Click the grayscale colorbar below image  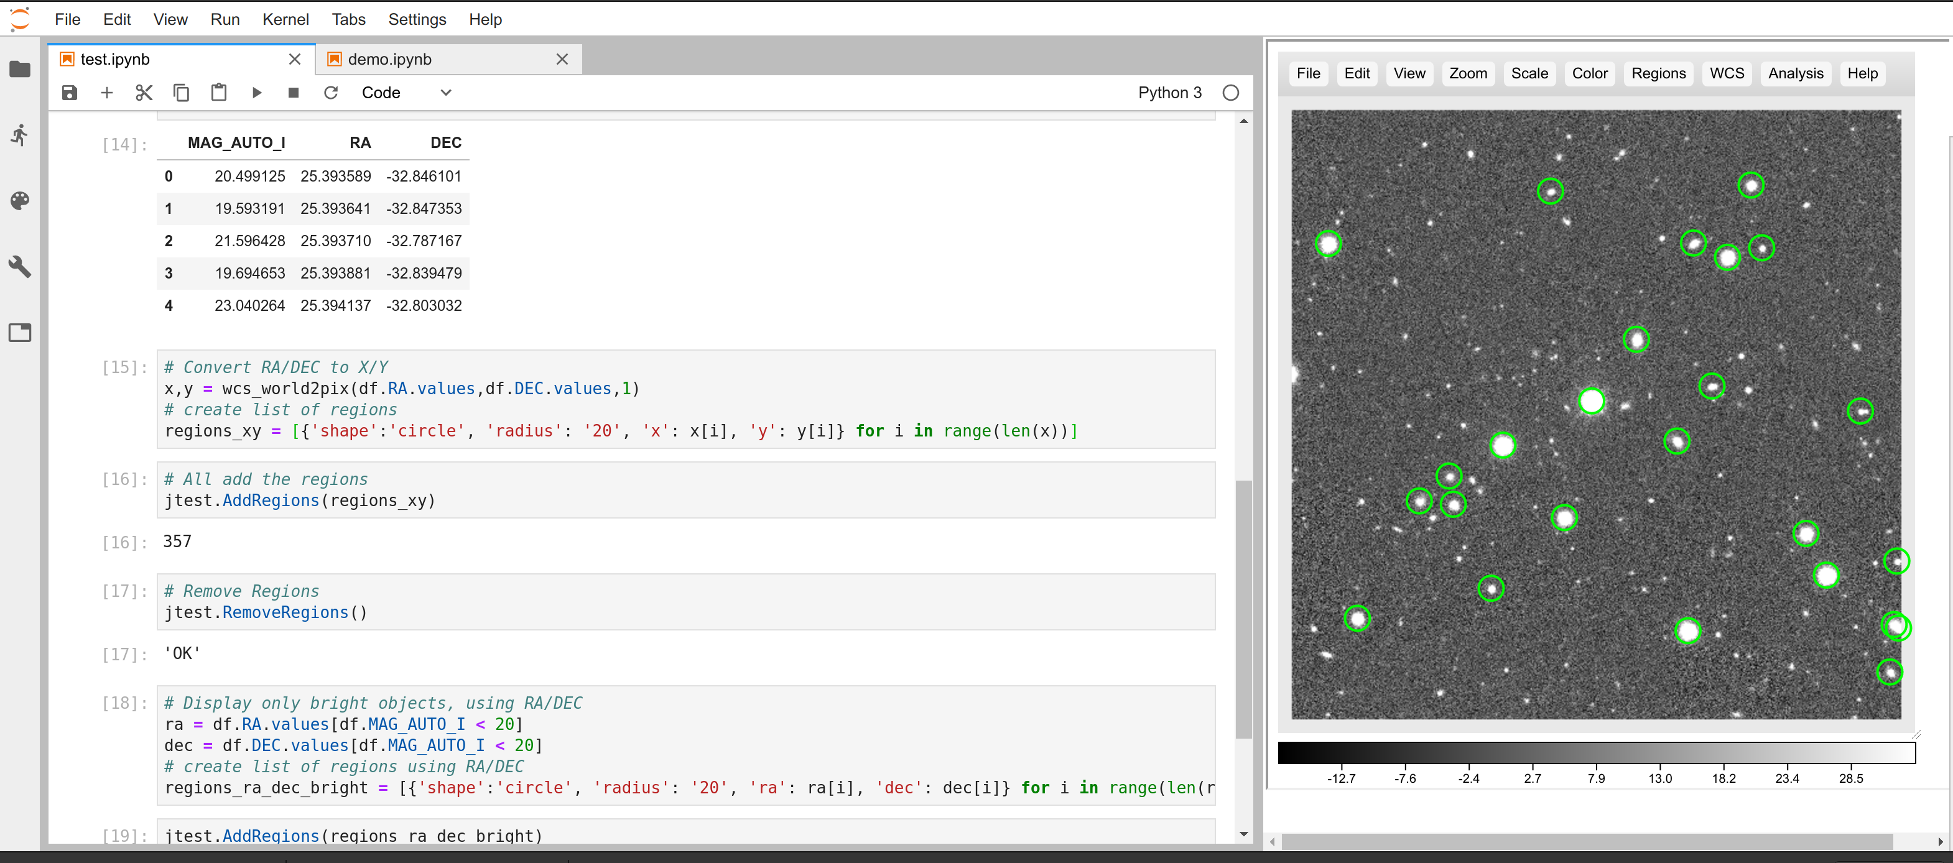pos(1596,752)
